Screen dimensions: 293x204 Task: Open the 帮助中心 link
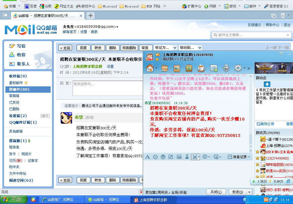(x=272, y=25)
